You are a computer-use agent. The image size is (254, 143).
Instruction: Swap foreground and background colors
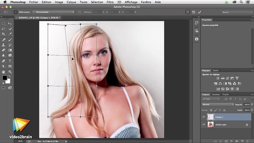pyautogui.click(x=10, y=76)
